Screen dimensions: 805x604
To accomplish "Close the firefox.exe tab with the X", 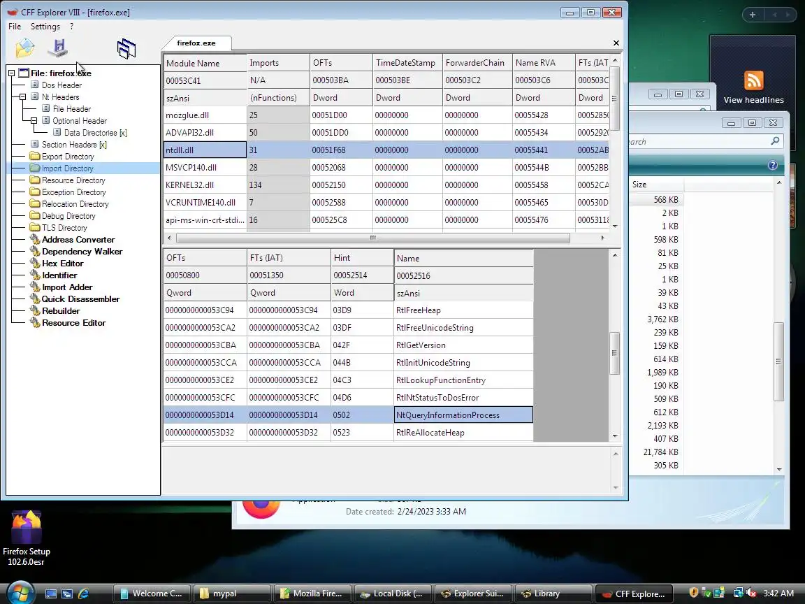I will 616,43.
